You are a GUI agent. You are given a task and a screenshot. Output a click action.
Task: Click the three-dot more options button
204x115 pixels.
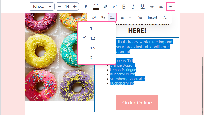tap(170, 6)
